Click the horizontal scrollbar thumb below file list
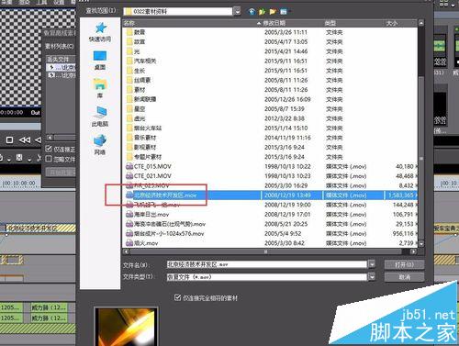The width and height of the screenshot is (459, 346). click(x=265, y=251)
